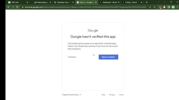Screen dimensions: 179x100
Task: Open the Chrome three-dot menu
Action: tap(177, 7)
